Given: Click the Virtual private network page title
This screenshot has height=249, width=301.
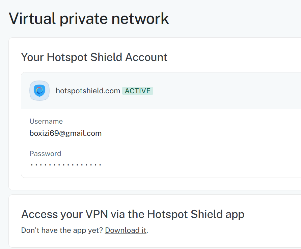Looking at the screenshot, I should point(89,19).
